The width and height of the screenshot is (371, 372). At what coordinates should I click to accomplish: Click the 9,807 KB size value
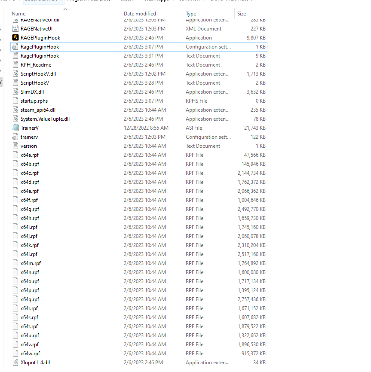click(256, 38)
